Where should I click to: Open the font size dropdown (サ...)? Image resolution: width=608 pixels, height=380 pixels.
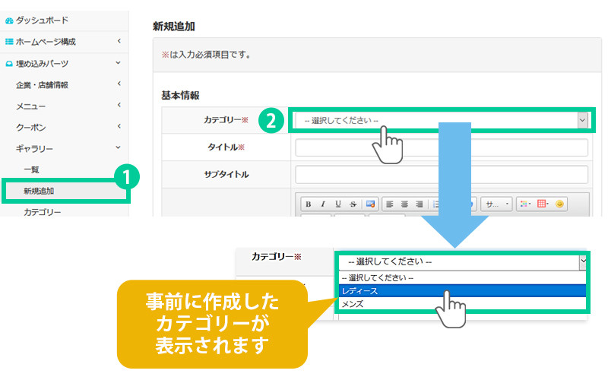click(x=498, y=204)
